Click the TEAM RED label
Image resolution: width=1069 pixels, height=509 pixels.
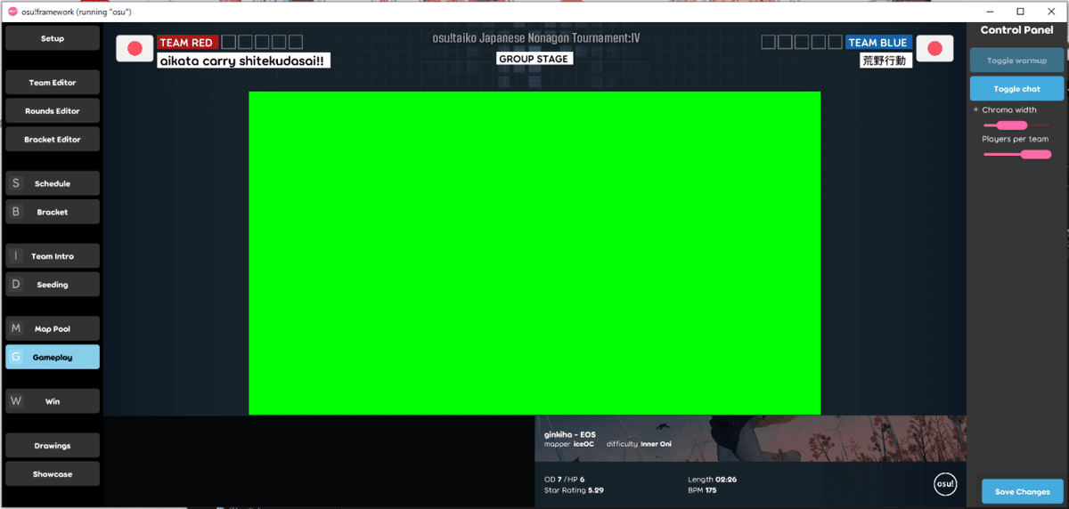click(x=186, y=43)
